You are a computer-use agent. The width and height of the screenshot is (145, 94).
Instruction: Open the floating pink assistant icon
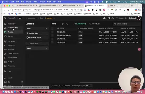point(139,49)
